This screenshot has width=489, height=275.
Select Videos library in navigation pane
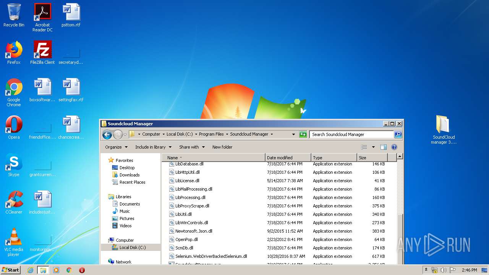tap(125, 226)
